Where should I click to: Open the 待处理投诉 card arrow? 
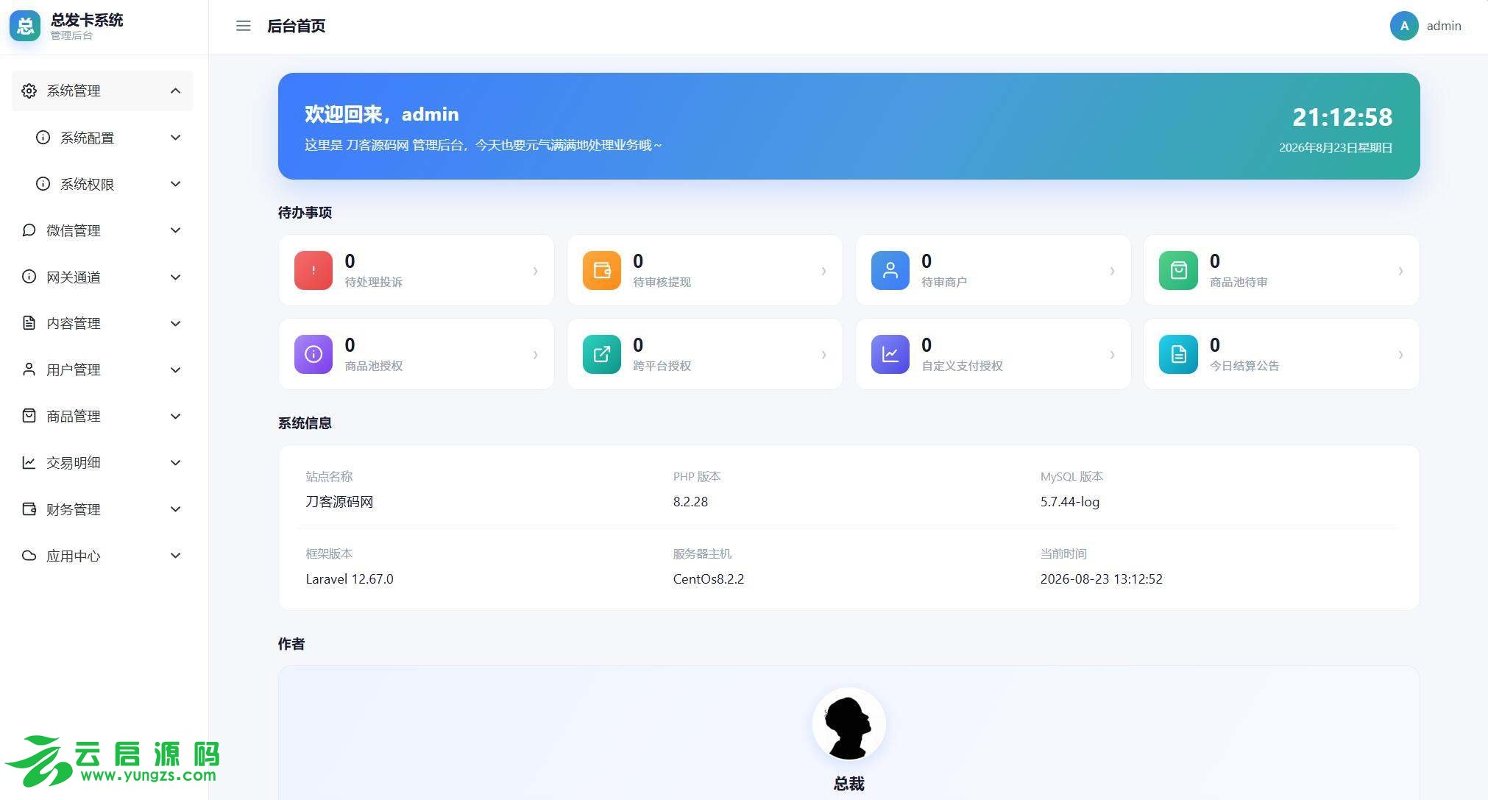(x=535, y=271)
